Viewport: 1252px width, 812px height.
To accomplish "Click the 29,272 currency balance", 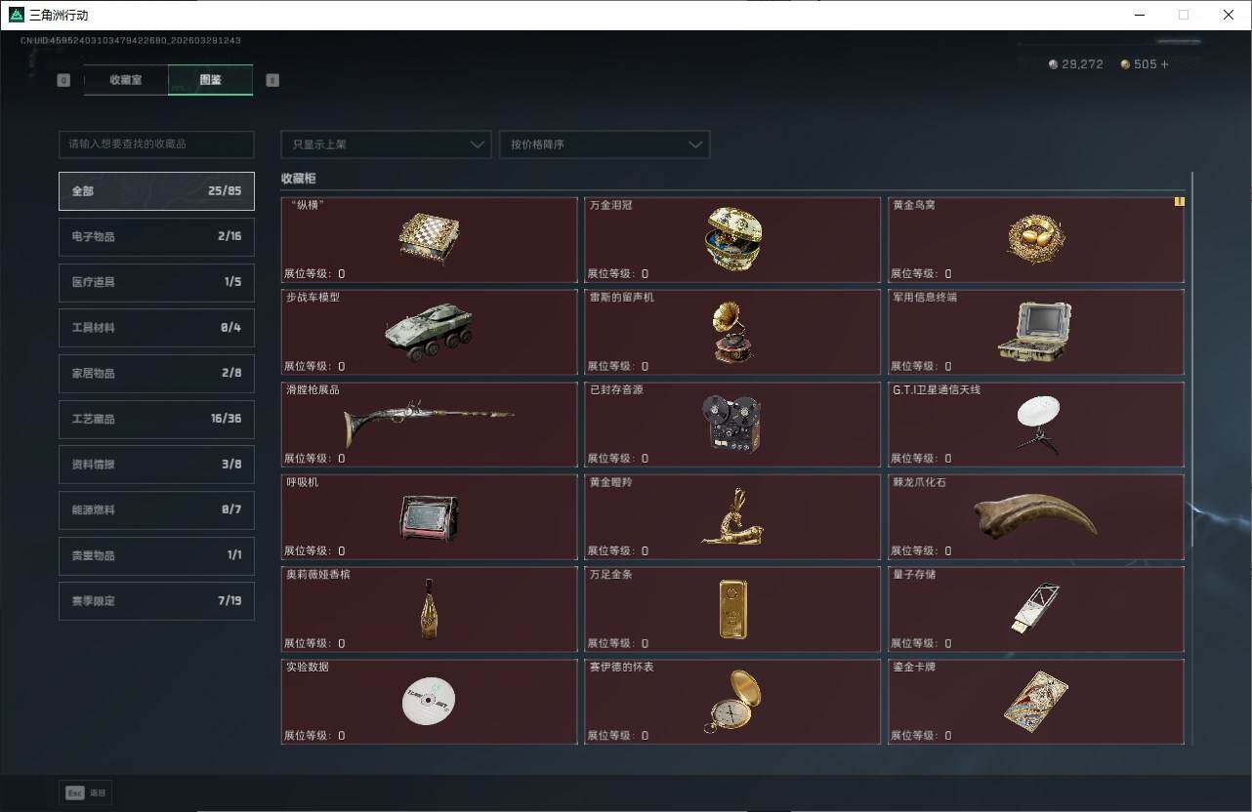I will (x=1082, y=64).
